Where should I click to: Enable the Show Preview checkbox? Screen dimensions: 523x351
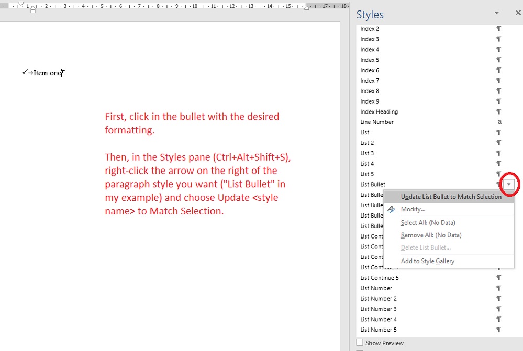tap(360, 343)
